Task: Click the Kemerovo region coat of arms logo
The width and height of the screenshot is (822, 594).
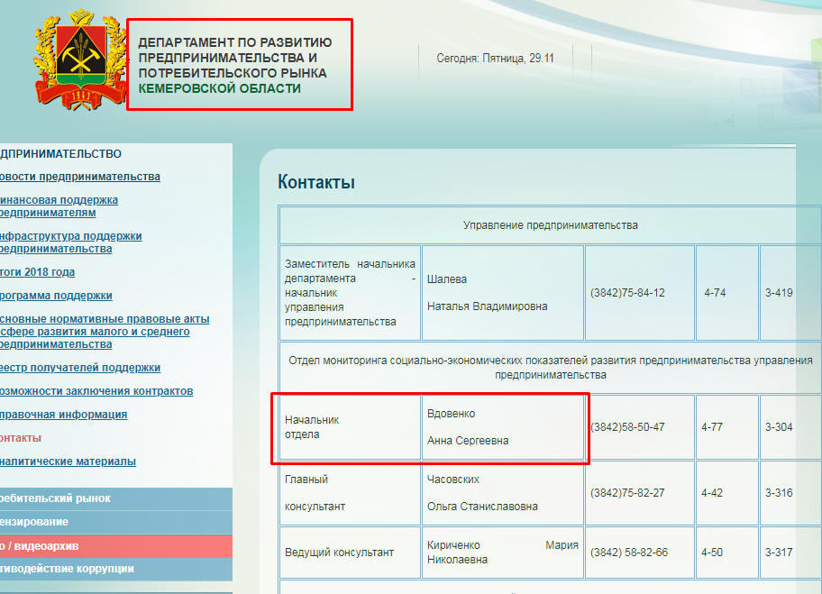Action: coord(81,59)
